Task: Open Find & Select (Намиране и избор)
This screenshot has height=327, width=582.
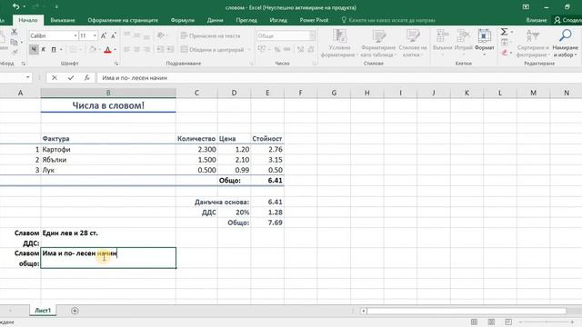Action: 565,43
